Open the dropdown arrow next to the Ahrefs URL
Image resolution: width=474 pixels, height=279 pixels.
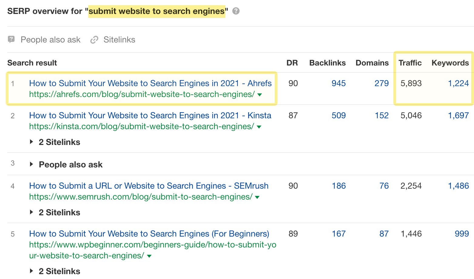[x=259, y=95]
